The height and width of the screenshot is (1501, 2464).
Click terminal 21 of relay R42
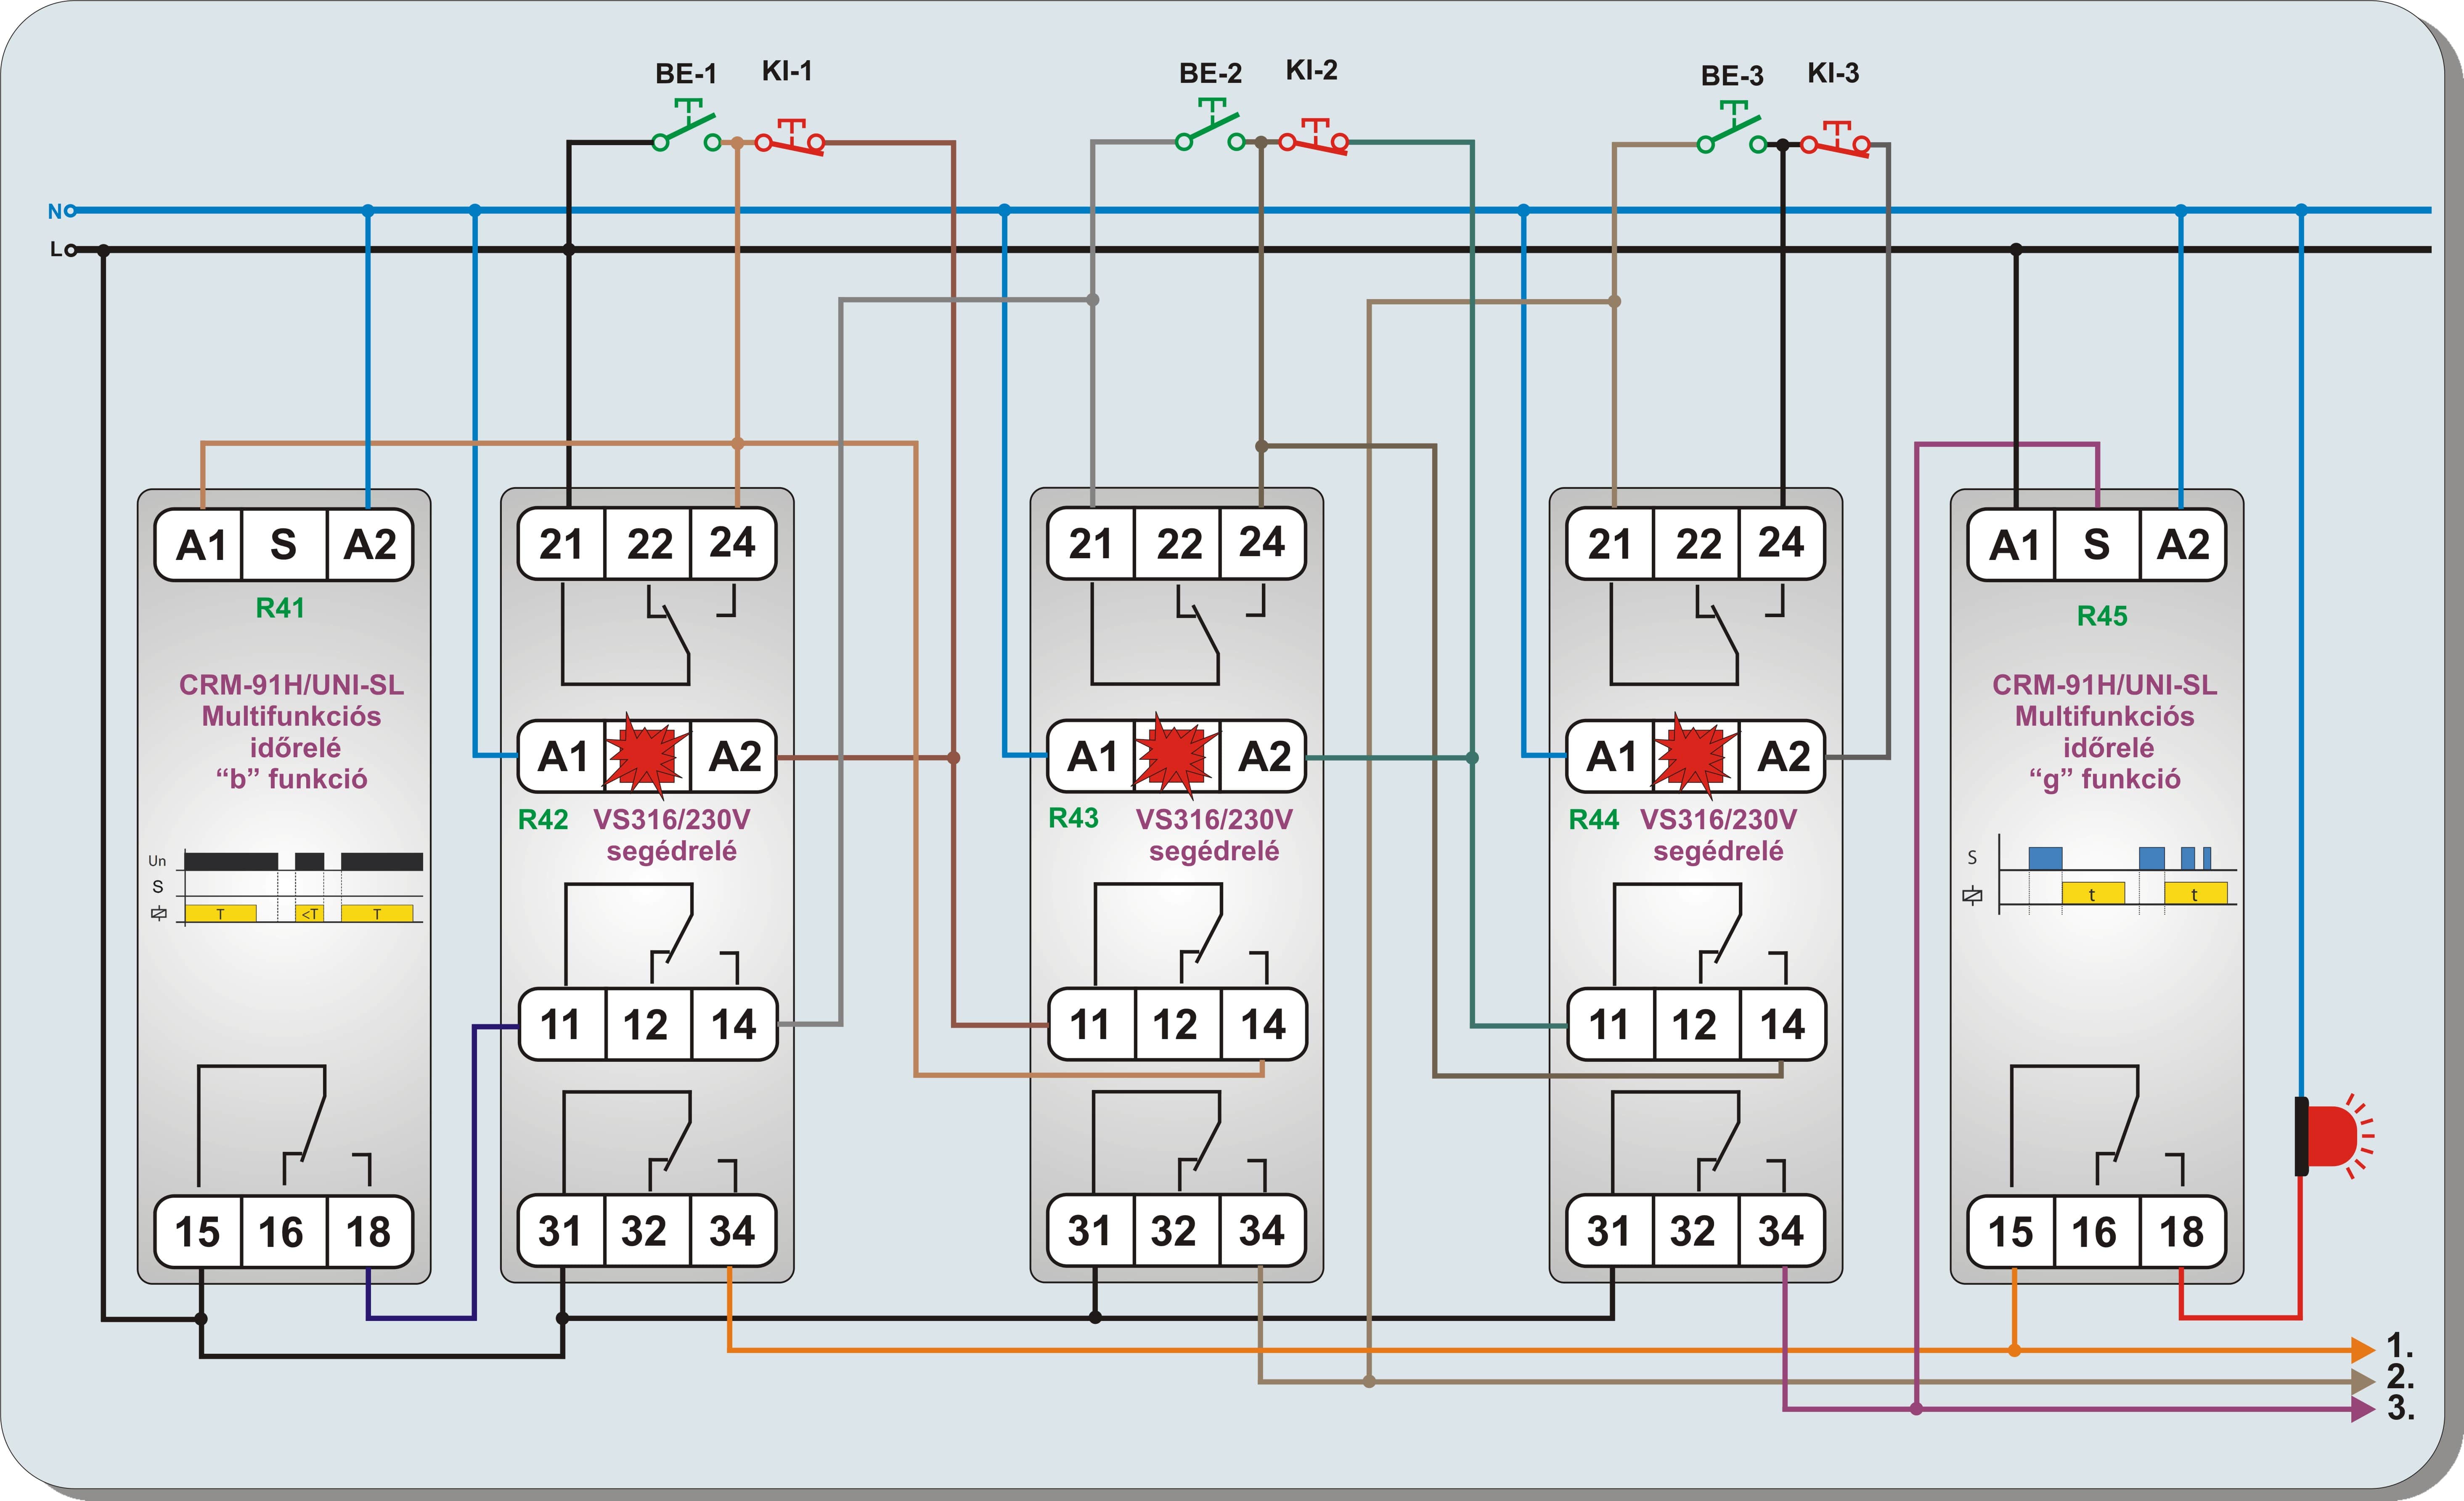[562, 544]
